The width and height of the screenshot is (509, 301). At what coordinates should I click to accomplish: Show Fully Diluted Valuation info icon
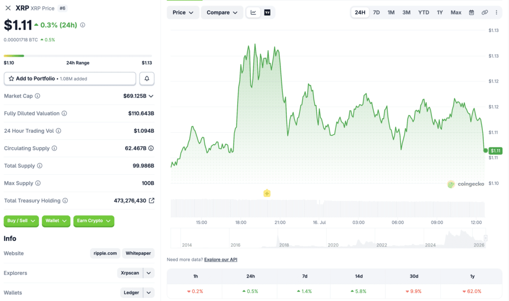click(x=64, y=113)
